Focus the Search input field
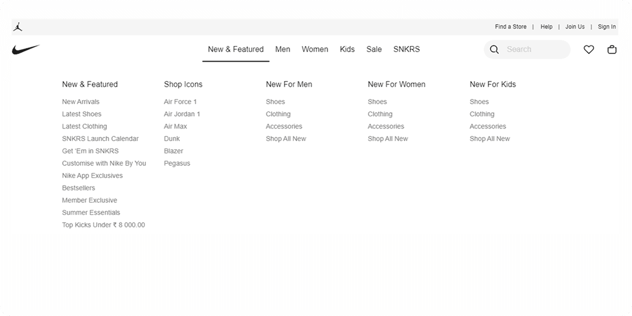The width and height of the screenshot is (632, 316). [527, 50]
